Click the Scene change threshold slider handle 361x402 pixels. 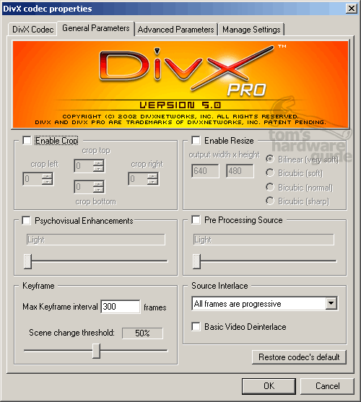[96, 351]
